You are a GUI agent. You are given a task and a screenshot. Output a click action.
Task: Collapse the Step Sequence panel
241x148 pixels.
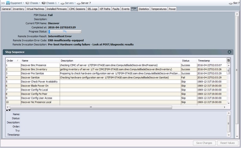[x=229, y=52]
